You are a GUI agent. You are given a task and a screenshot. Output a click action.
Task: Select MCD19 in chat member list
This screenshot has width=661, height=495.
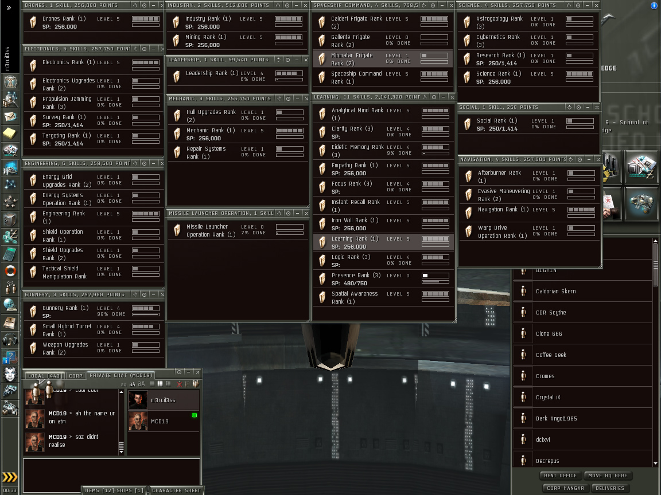pos(163,421)
